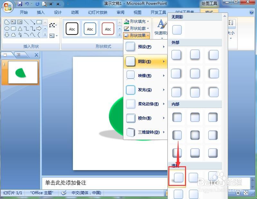
Task: Choose 无阴影 to remove the shadow
Action: click(177, 30)
